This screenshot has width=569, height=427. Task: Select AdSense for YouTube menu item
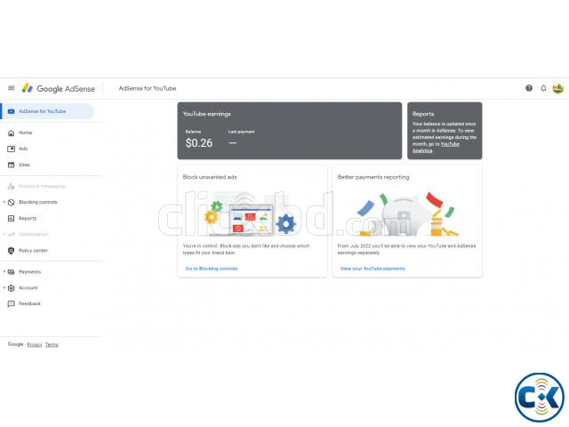pyautogui.click(x=47, y=111)
